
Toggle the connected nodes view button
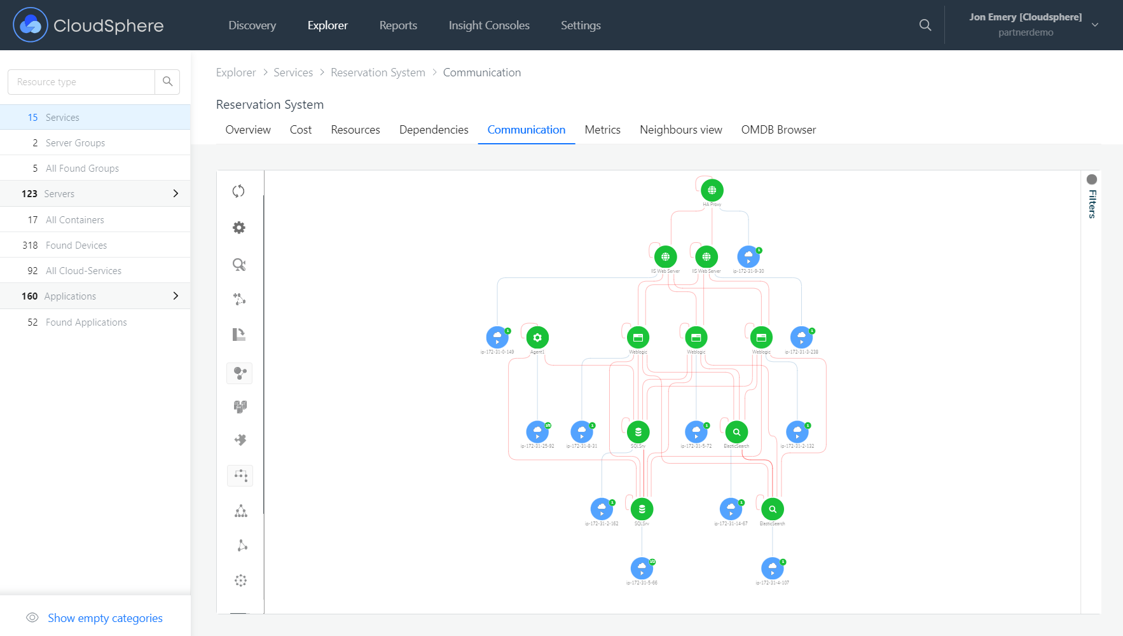click(240, 373)
